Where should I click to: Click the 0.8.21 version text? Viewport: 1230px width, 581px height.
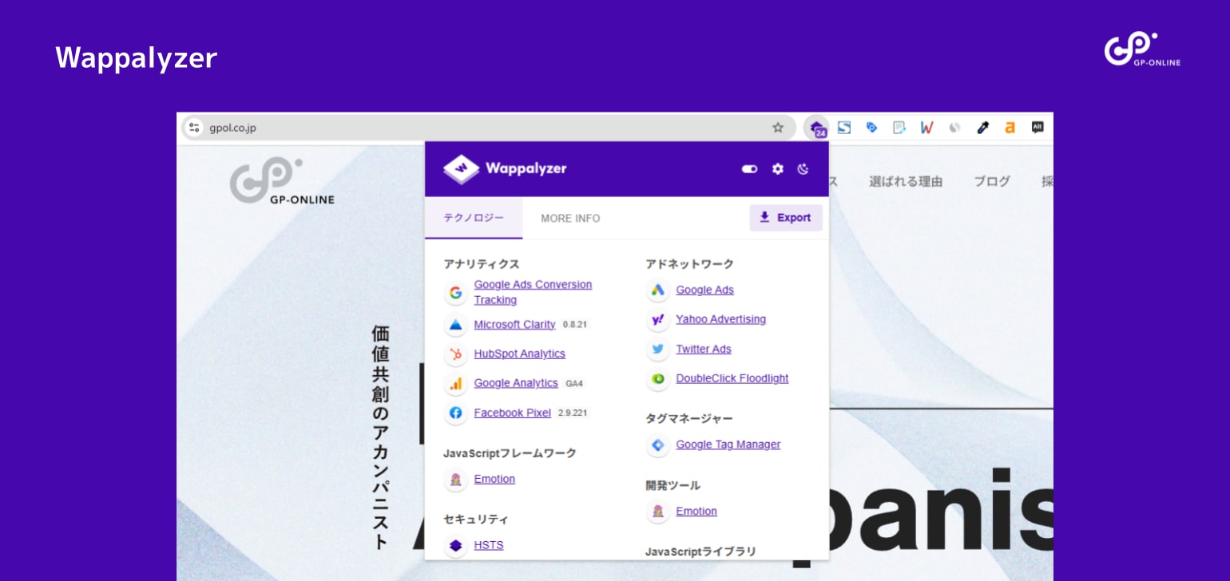pyautogui.click(x=575, y=325)
